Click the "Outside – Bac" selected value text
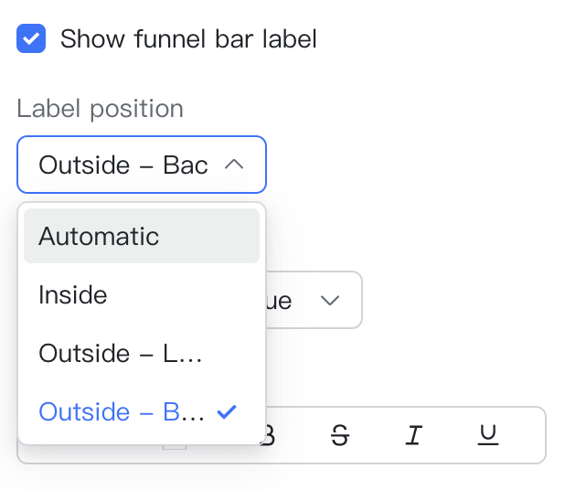The image size is (565, 490). pos(123,165)
